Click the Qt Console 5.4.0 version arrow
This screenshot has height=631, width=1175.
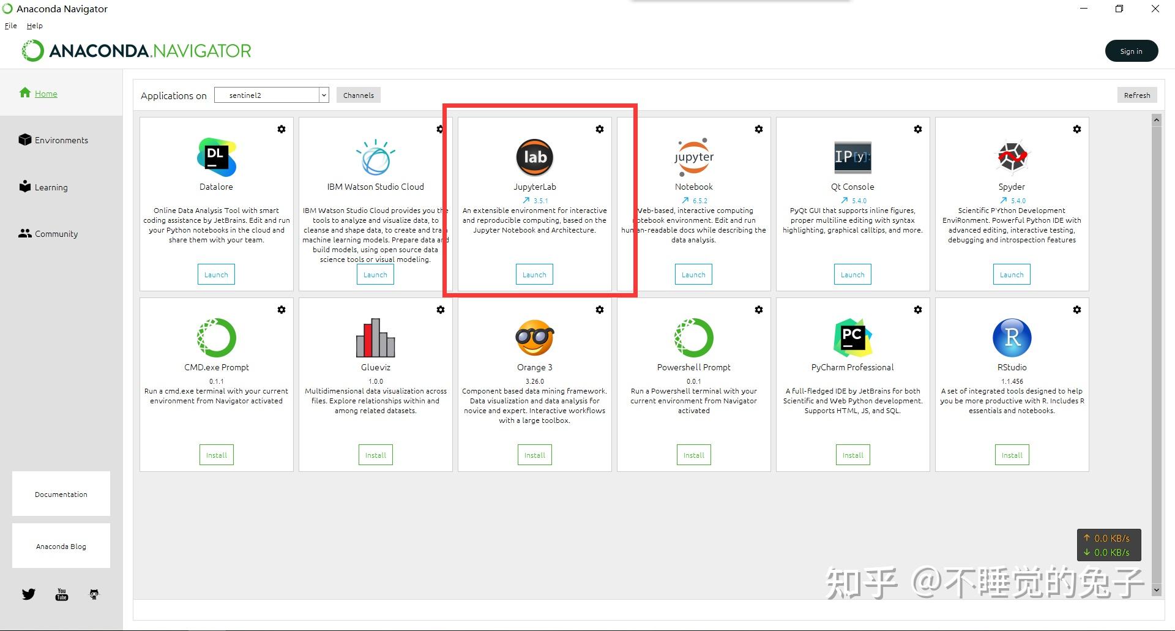(845, 200)
